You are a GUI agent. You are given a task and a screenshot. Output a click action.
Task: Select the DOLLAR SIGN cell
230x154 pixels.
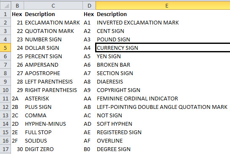click(x=53, y=48)
